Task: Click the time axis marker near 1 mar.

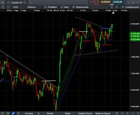Action: (113, 13)
